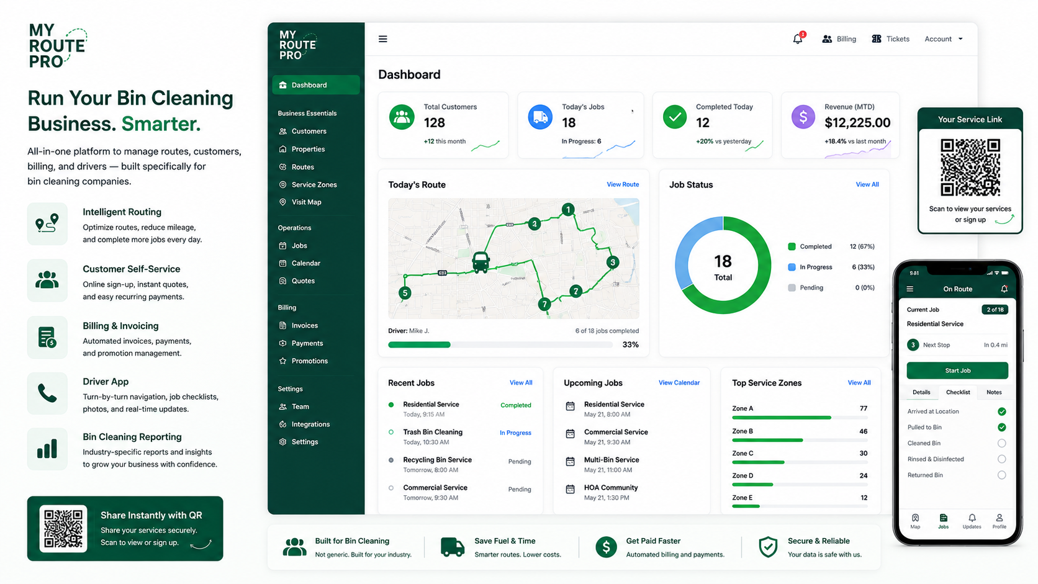Click calendar icon beside HOA Community
Viewport: 1038px width, 584px height.
coord(570,490)
